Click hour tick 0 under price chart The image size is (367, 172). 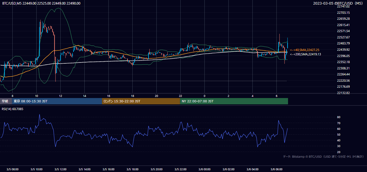pos(204,96)
